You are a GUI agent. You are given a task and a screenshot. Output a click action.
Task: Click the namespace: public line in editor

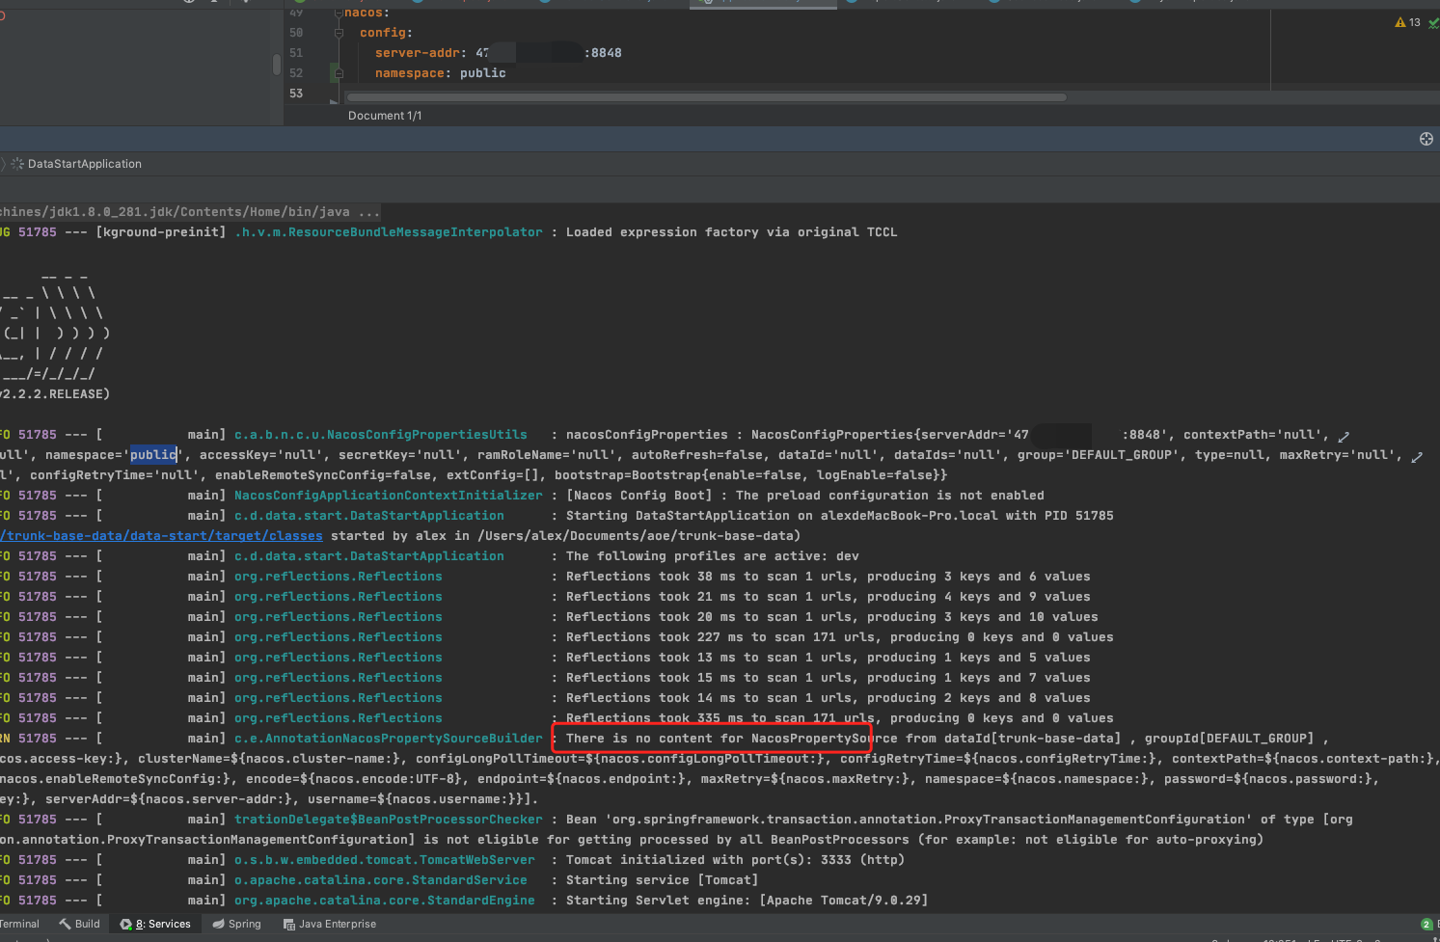440,73
